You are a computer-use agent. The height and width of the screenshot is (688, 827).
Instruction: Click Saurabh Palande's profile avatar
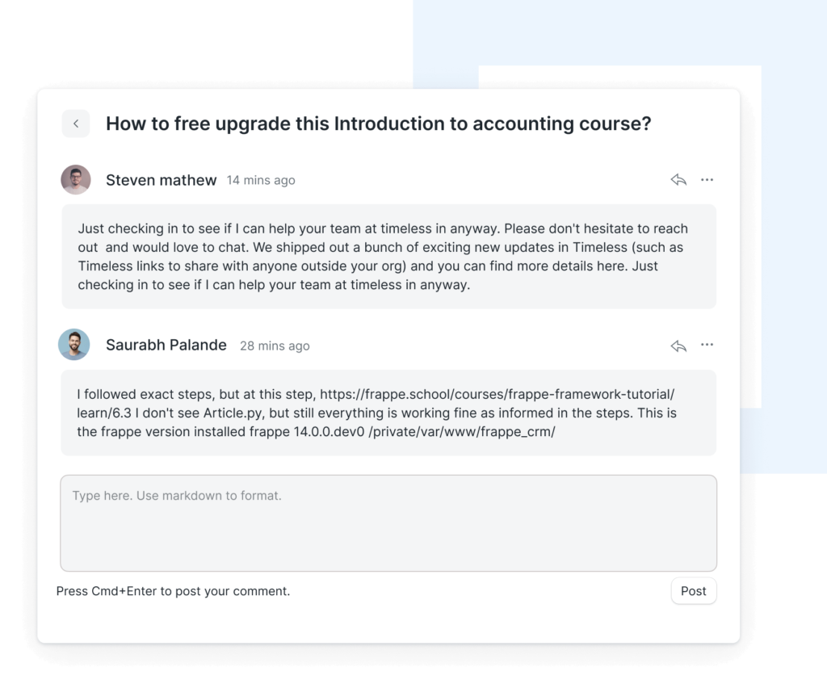73,345
